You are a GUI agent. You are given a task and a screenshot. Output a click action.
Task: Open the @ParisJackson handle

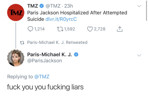(x=45, y=60)
